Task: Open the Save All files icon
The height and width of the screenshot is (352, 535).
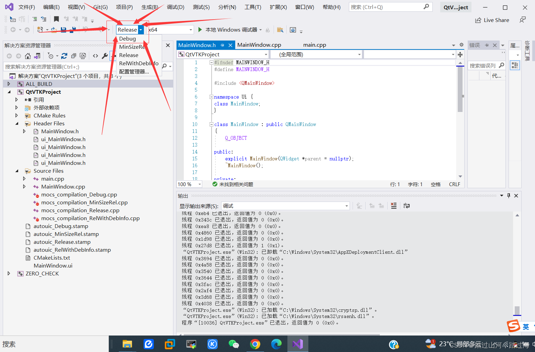Action: 72,29
